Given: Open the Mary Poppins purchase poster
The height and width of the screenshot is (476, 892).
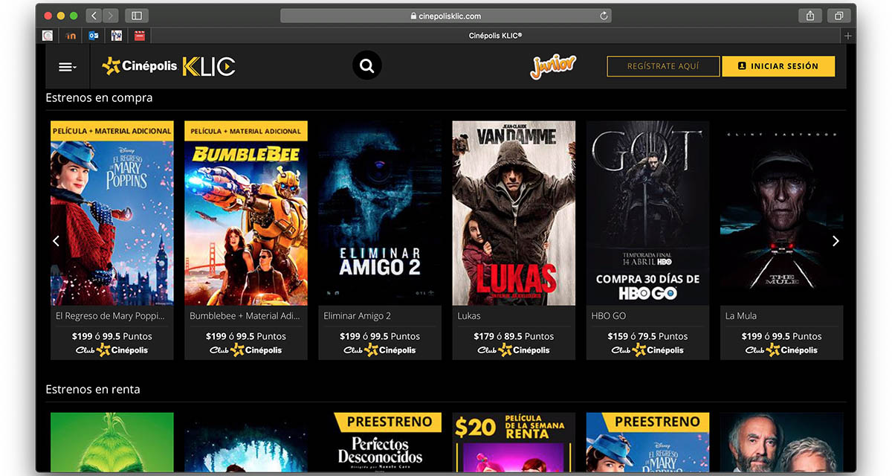Looking at the screenshot, I should (x=112, y=213).
